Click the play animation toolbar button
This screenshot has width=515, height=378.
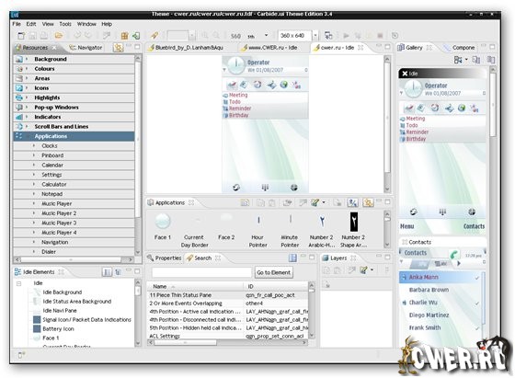click(346, 36)
